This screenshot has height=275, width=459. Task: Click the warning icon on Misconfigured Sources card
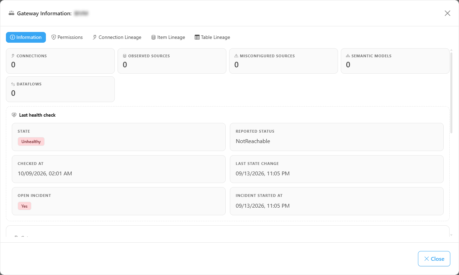click(x=236, y=56)
